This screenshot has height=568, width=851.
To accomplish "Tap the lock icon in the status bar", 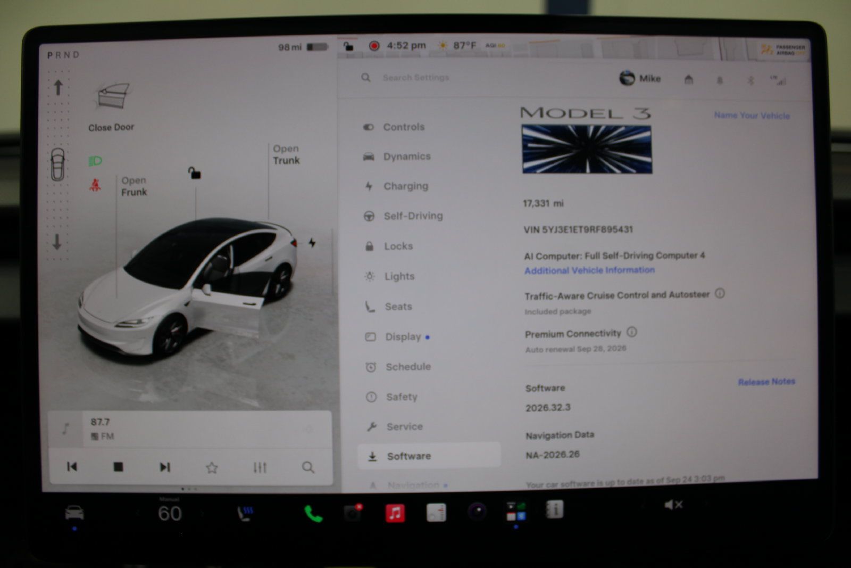I will tap(348, 46).
